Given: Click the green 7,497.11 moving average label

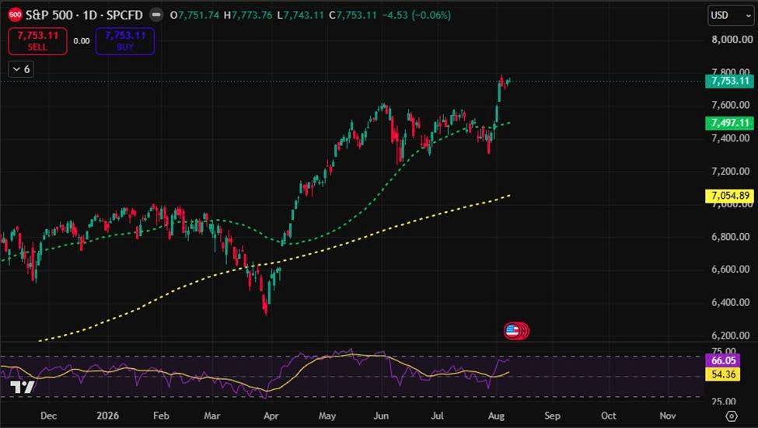Looking at the screenshot, I should (x=729, y=124).
